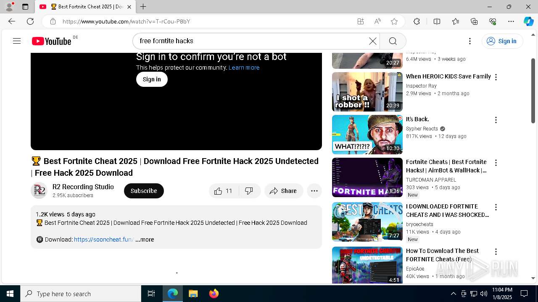Click the Sypher Reacts channel name
538x302 pixels.
coord(422,129)
